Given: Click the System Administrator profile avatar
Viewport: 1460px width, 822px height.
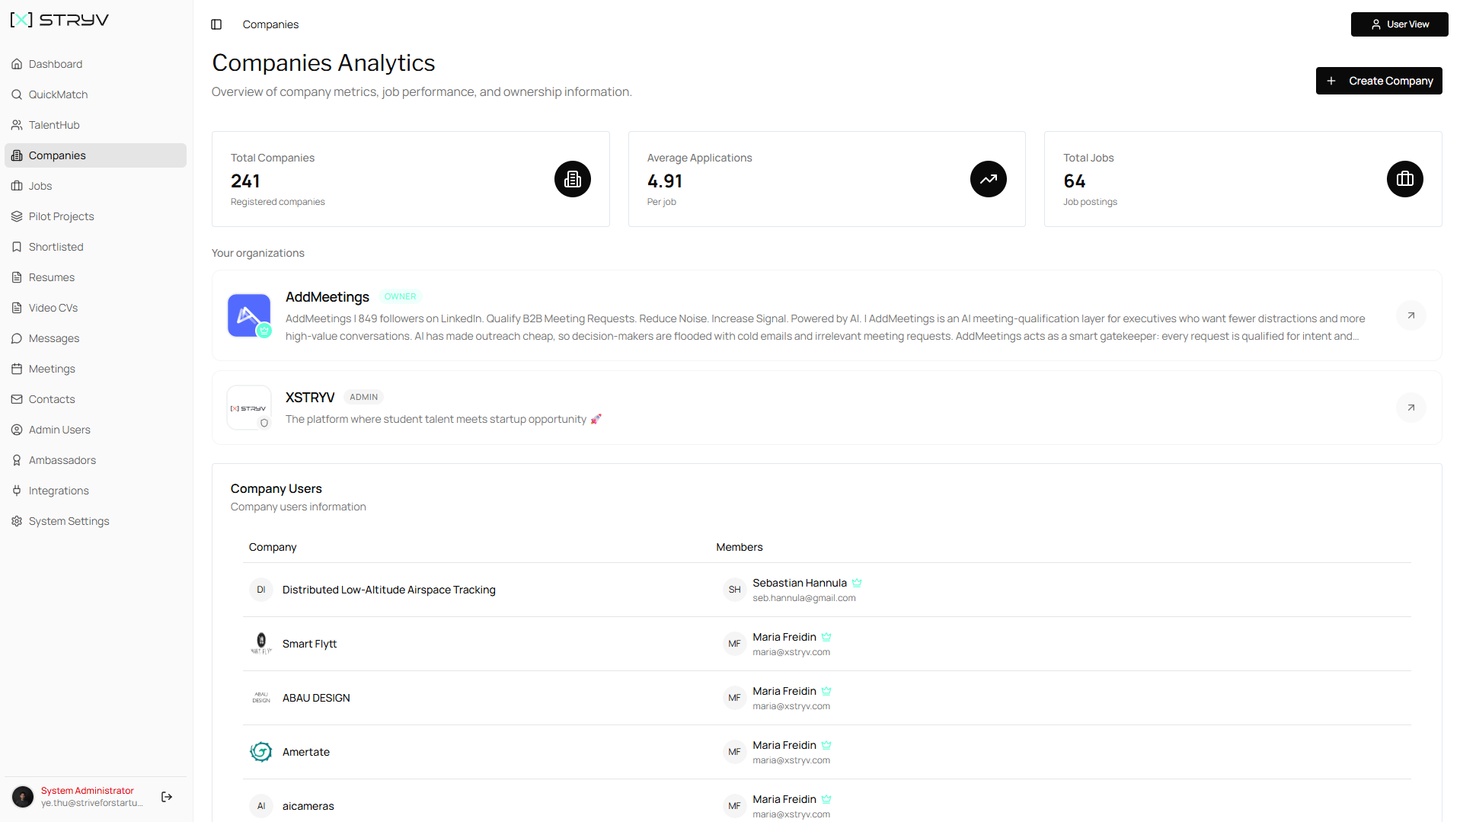Looking at the screenshot, I should [23, 797].
